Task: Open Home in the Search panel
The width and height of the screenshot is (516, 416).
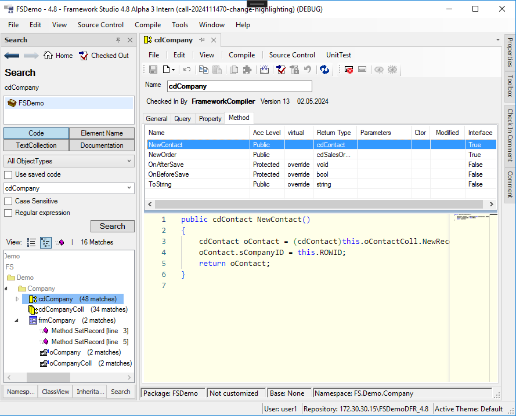Action: (x=58, y=56)
